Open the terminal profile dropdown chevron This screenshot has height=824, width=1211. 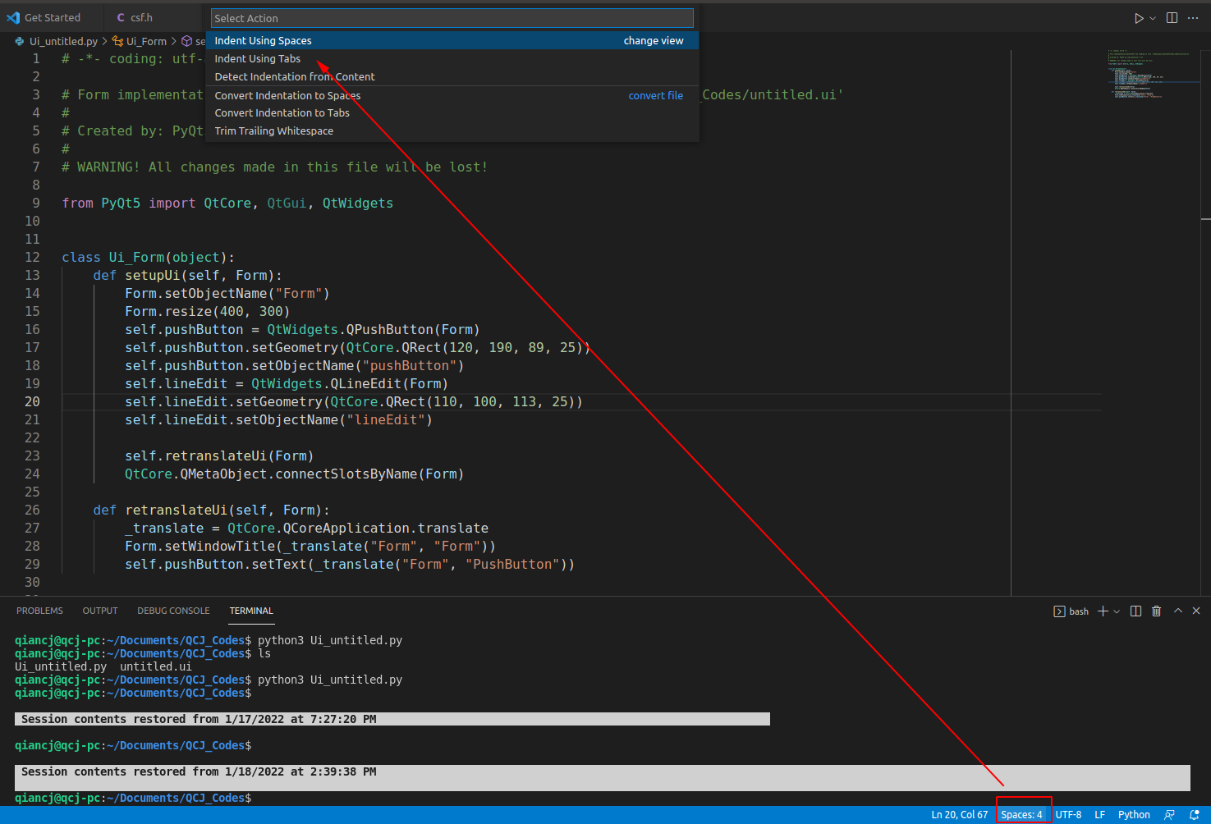click(1116, 611)
